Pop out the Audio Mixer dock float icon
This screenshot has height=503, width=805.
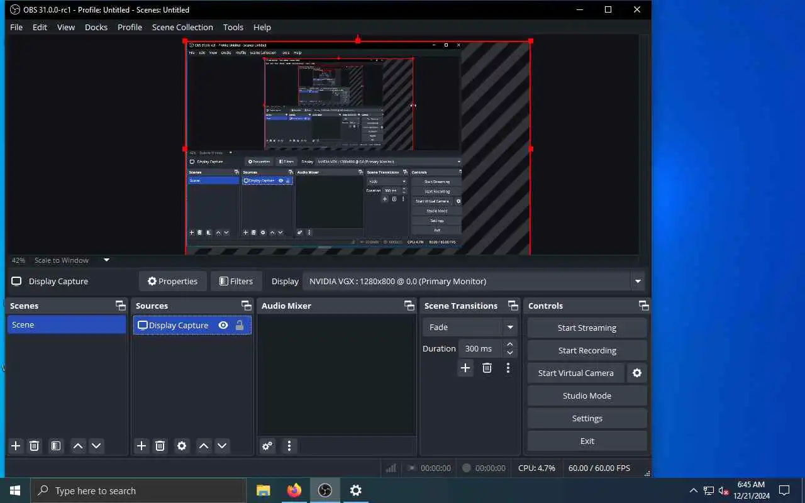[x=409, y=306]
